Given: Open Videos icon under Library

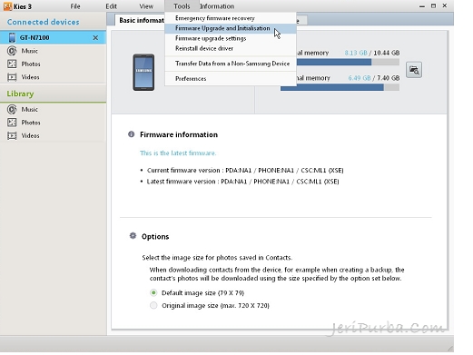Looking at the screenshot, I should (12, 135).
